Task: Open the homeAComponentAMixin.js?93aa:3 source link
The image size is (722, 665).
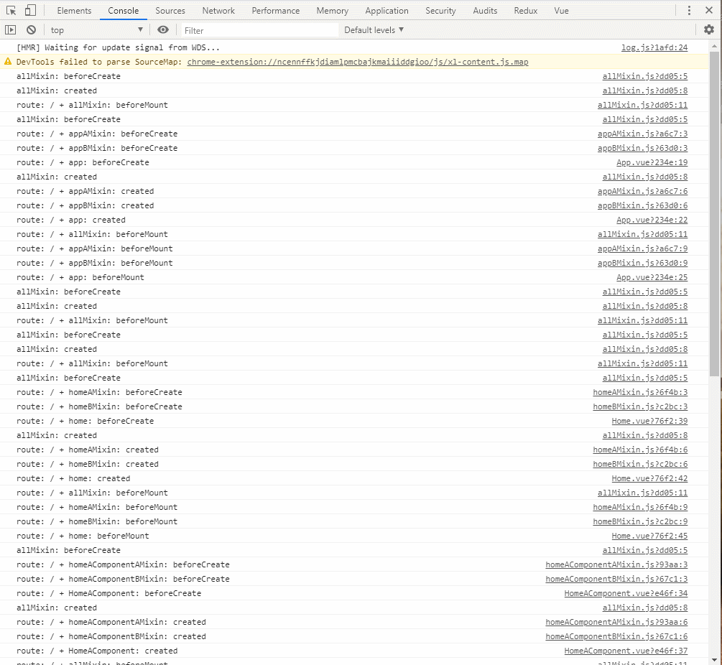Action: pyautogui.click(x=616, y=564)
